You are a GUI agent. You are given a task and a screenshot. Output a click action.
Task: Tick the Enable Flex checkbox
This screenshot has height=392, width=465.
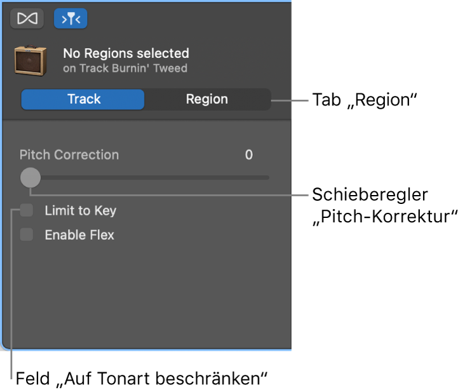pyautogui.click(x=27, y=234)
